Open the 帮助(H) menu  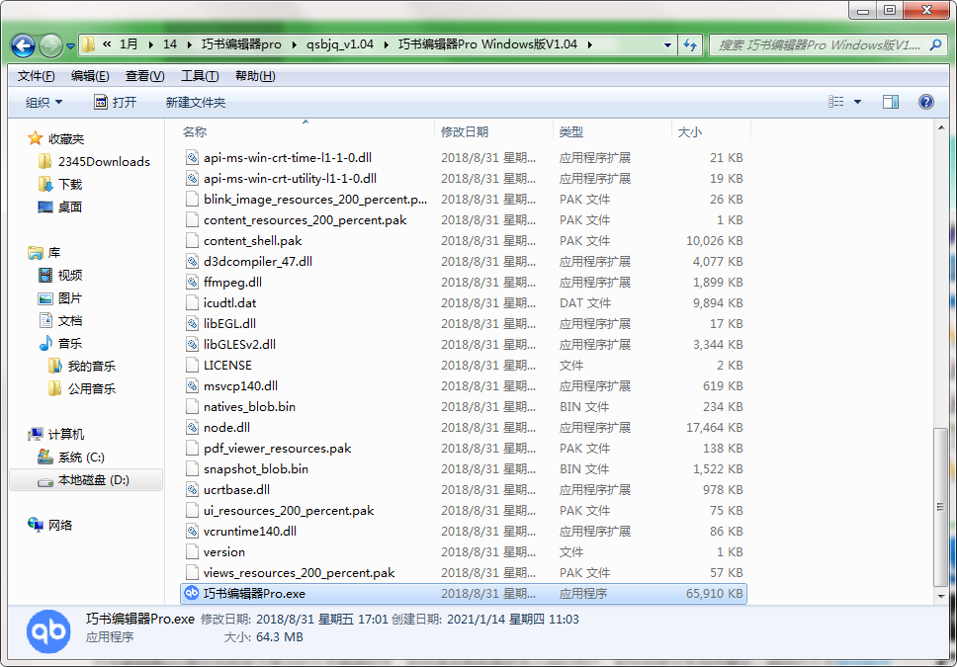(255, 76)
